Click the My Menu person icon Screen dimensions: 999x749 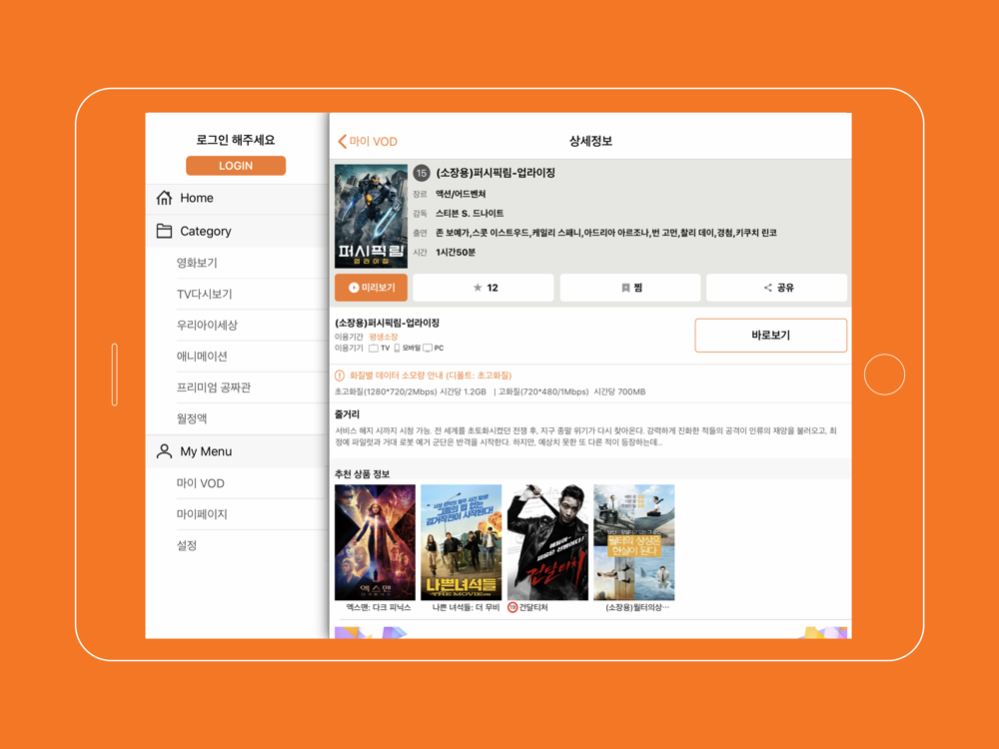165,451
